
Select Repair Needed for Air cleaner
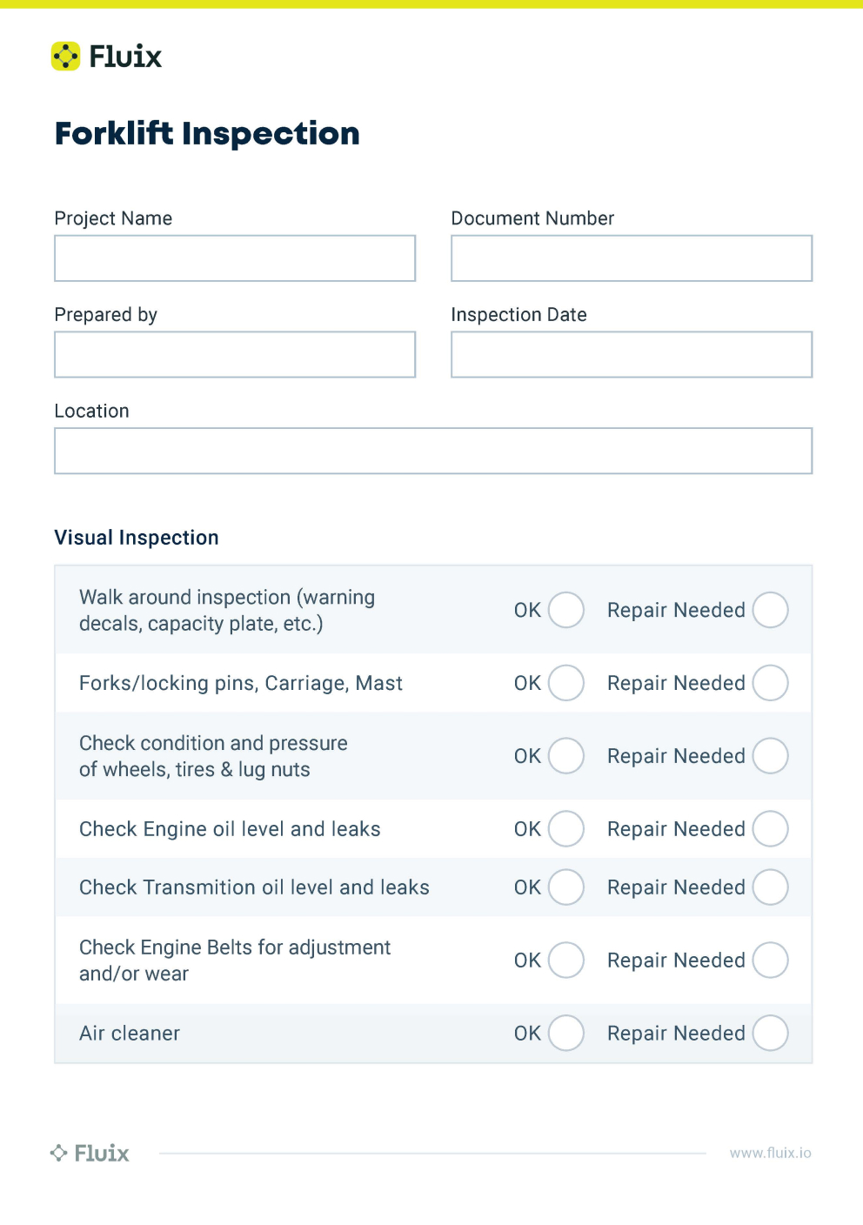click(x=771, y=1034)
